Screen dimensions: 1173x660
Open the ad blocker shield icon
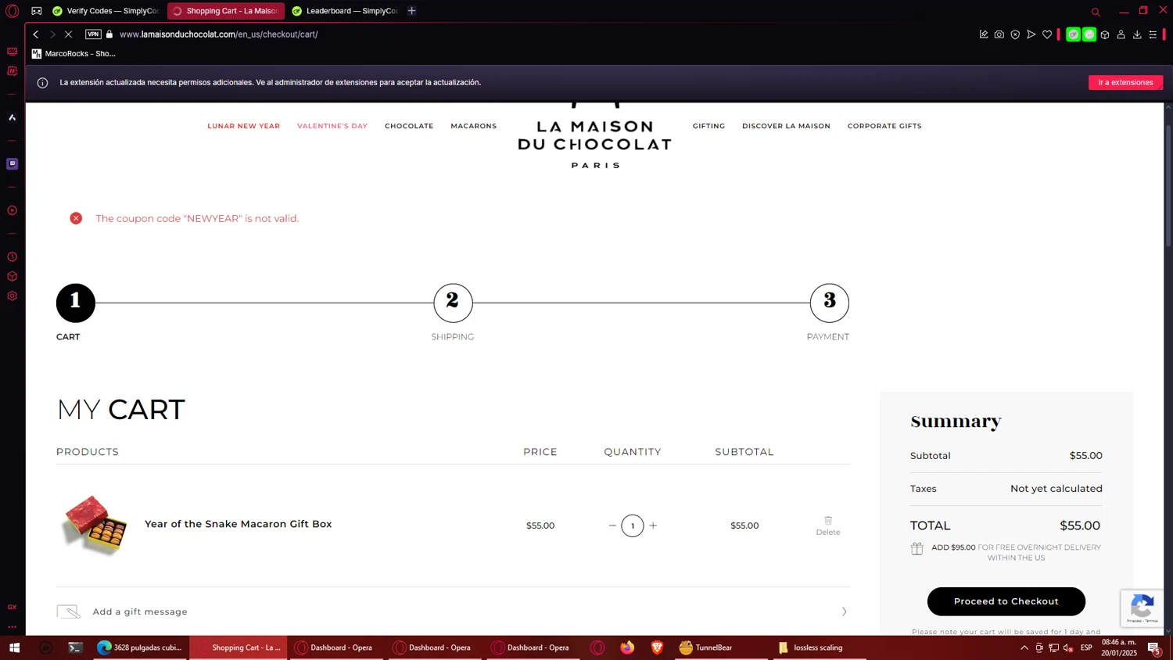1015,34
